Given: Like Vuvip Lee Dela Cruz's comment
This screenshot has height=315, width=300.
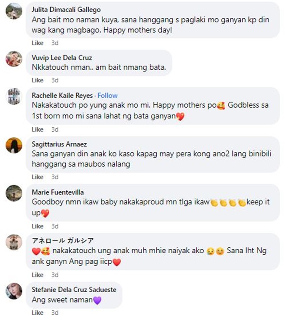Looking at the screenshot, I should [x=38, y=80].
